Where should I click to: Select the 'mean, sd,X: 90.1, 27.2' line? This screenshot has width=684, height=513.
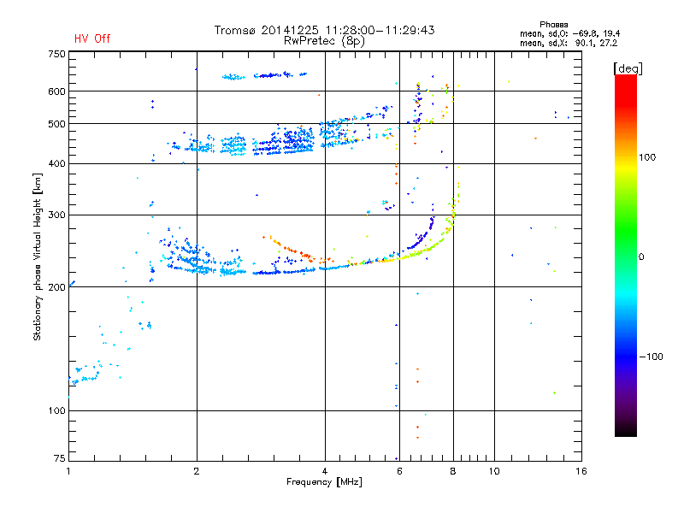pyautogui.click(x=569, y=43)
